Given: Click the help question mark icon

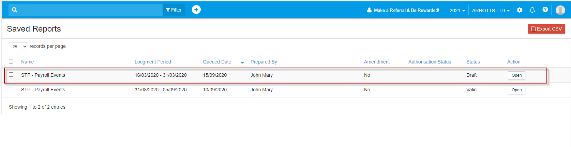Looking at the screenshot, I should (x=545, y=10).
